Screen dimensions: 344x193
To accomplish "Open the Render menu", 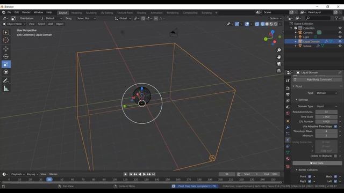I will [26, 12].
